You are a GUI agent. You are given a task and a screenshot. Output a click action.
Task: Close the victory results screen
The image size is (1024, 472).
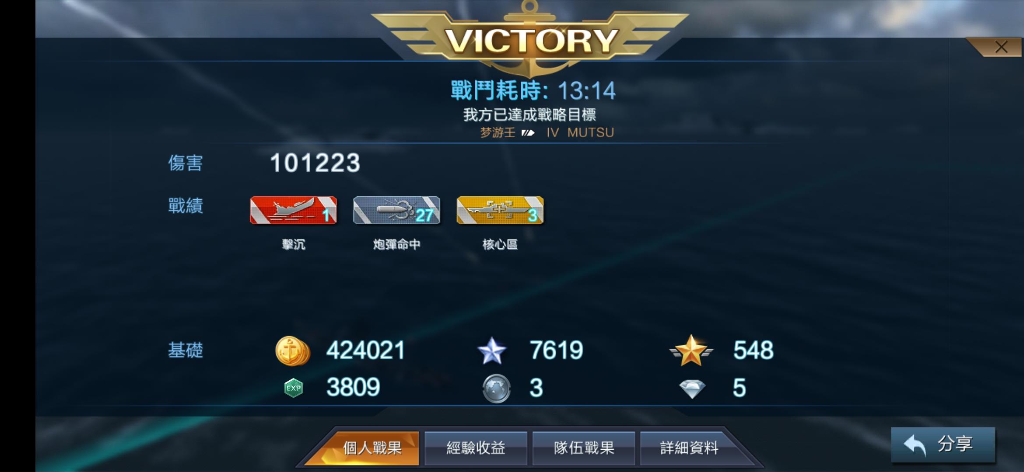tap(1001, 47)
